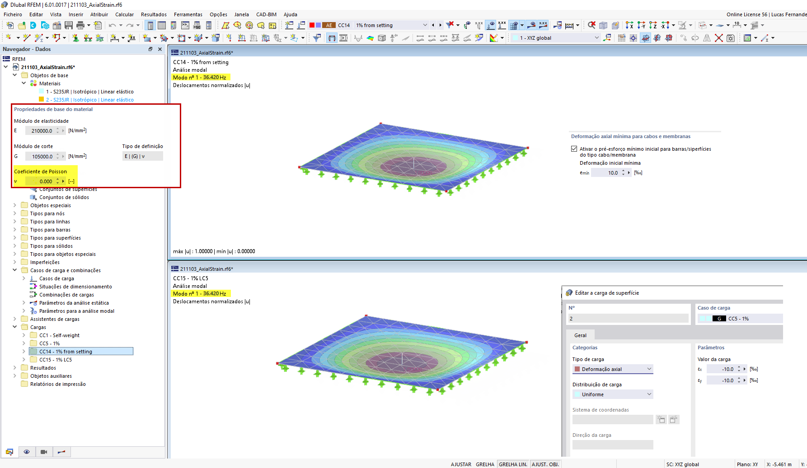Screen dimensions: 807x468
Task: Click the Poisson coefficient v input field
Action: pyautogui.click(x=41, y=181)
